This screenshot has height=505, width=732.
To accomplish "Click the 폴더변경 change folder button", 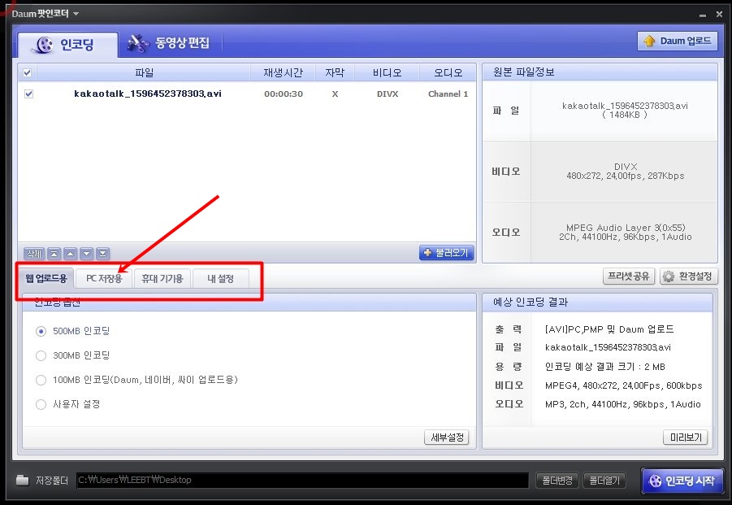I will coord(557,481).
